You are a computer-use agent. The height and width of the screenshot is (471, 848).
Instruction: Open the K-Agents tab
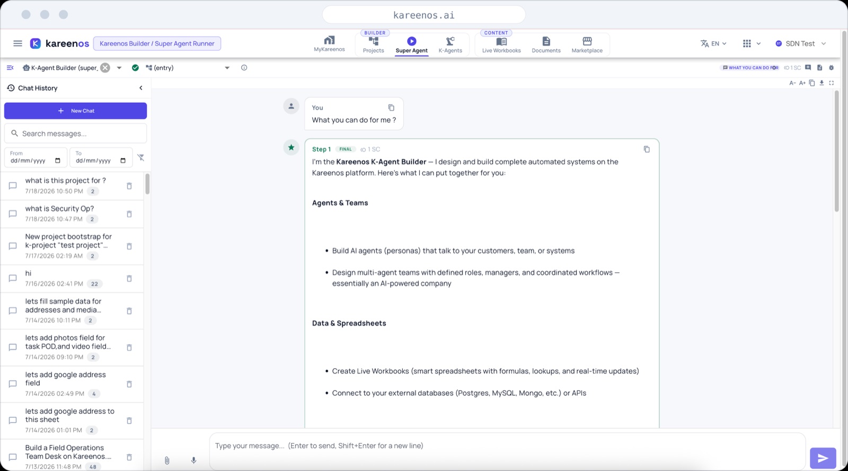[450, 45]
